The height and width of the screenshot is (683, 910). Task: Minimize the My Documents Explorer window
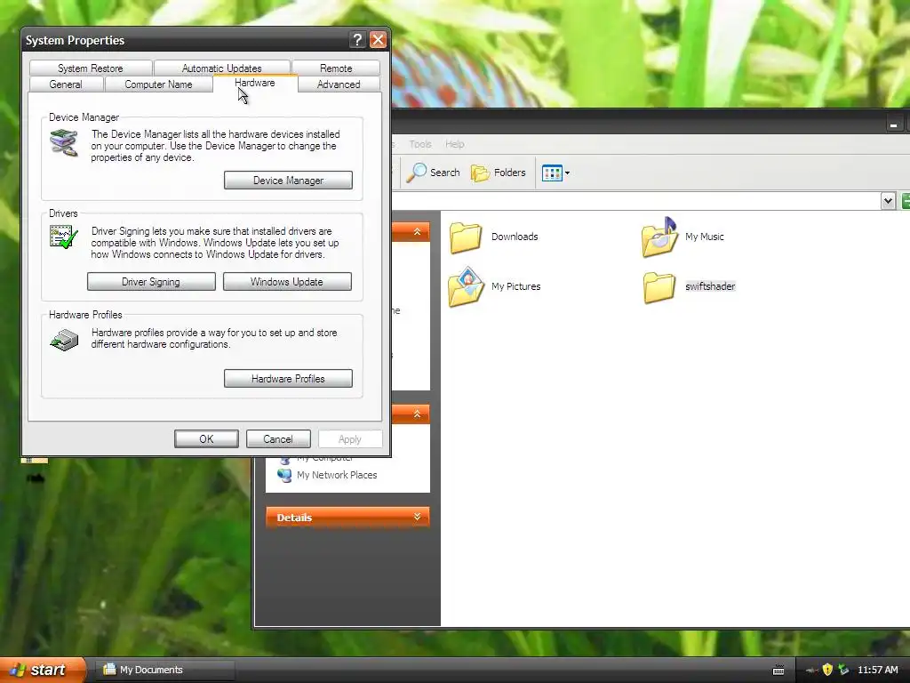894,125
